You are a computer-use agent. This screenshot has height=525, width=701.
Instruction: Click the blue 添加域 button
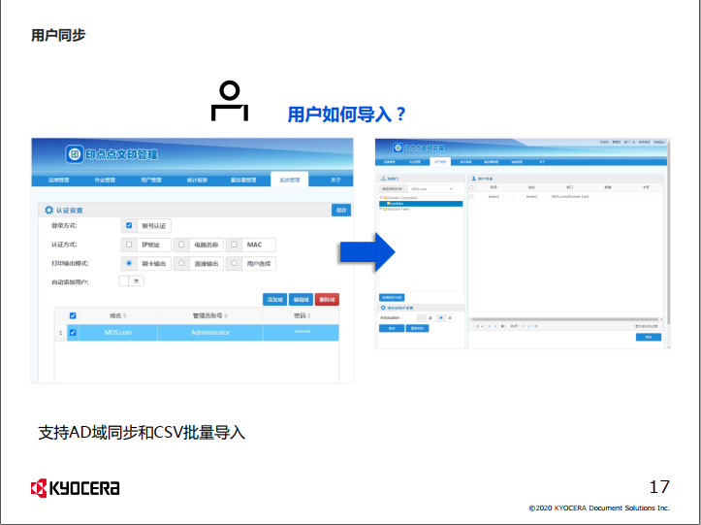(x=275, y=299)
